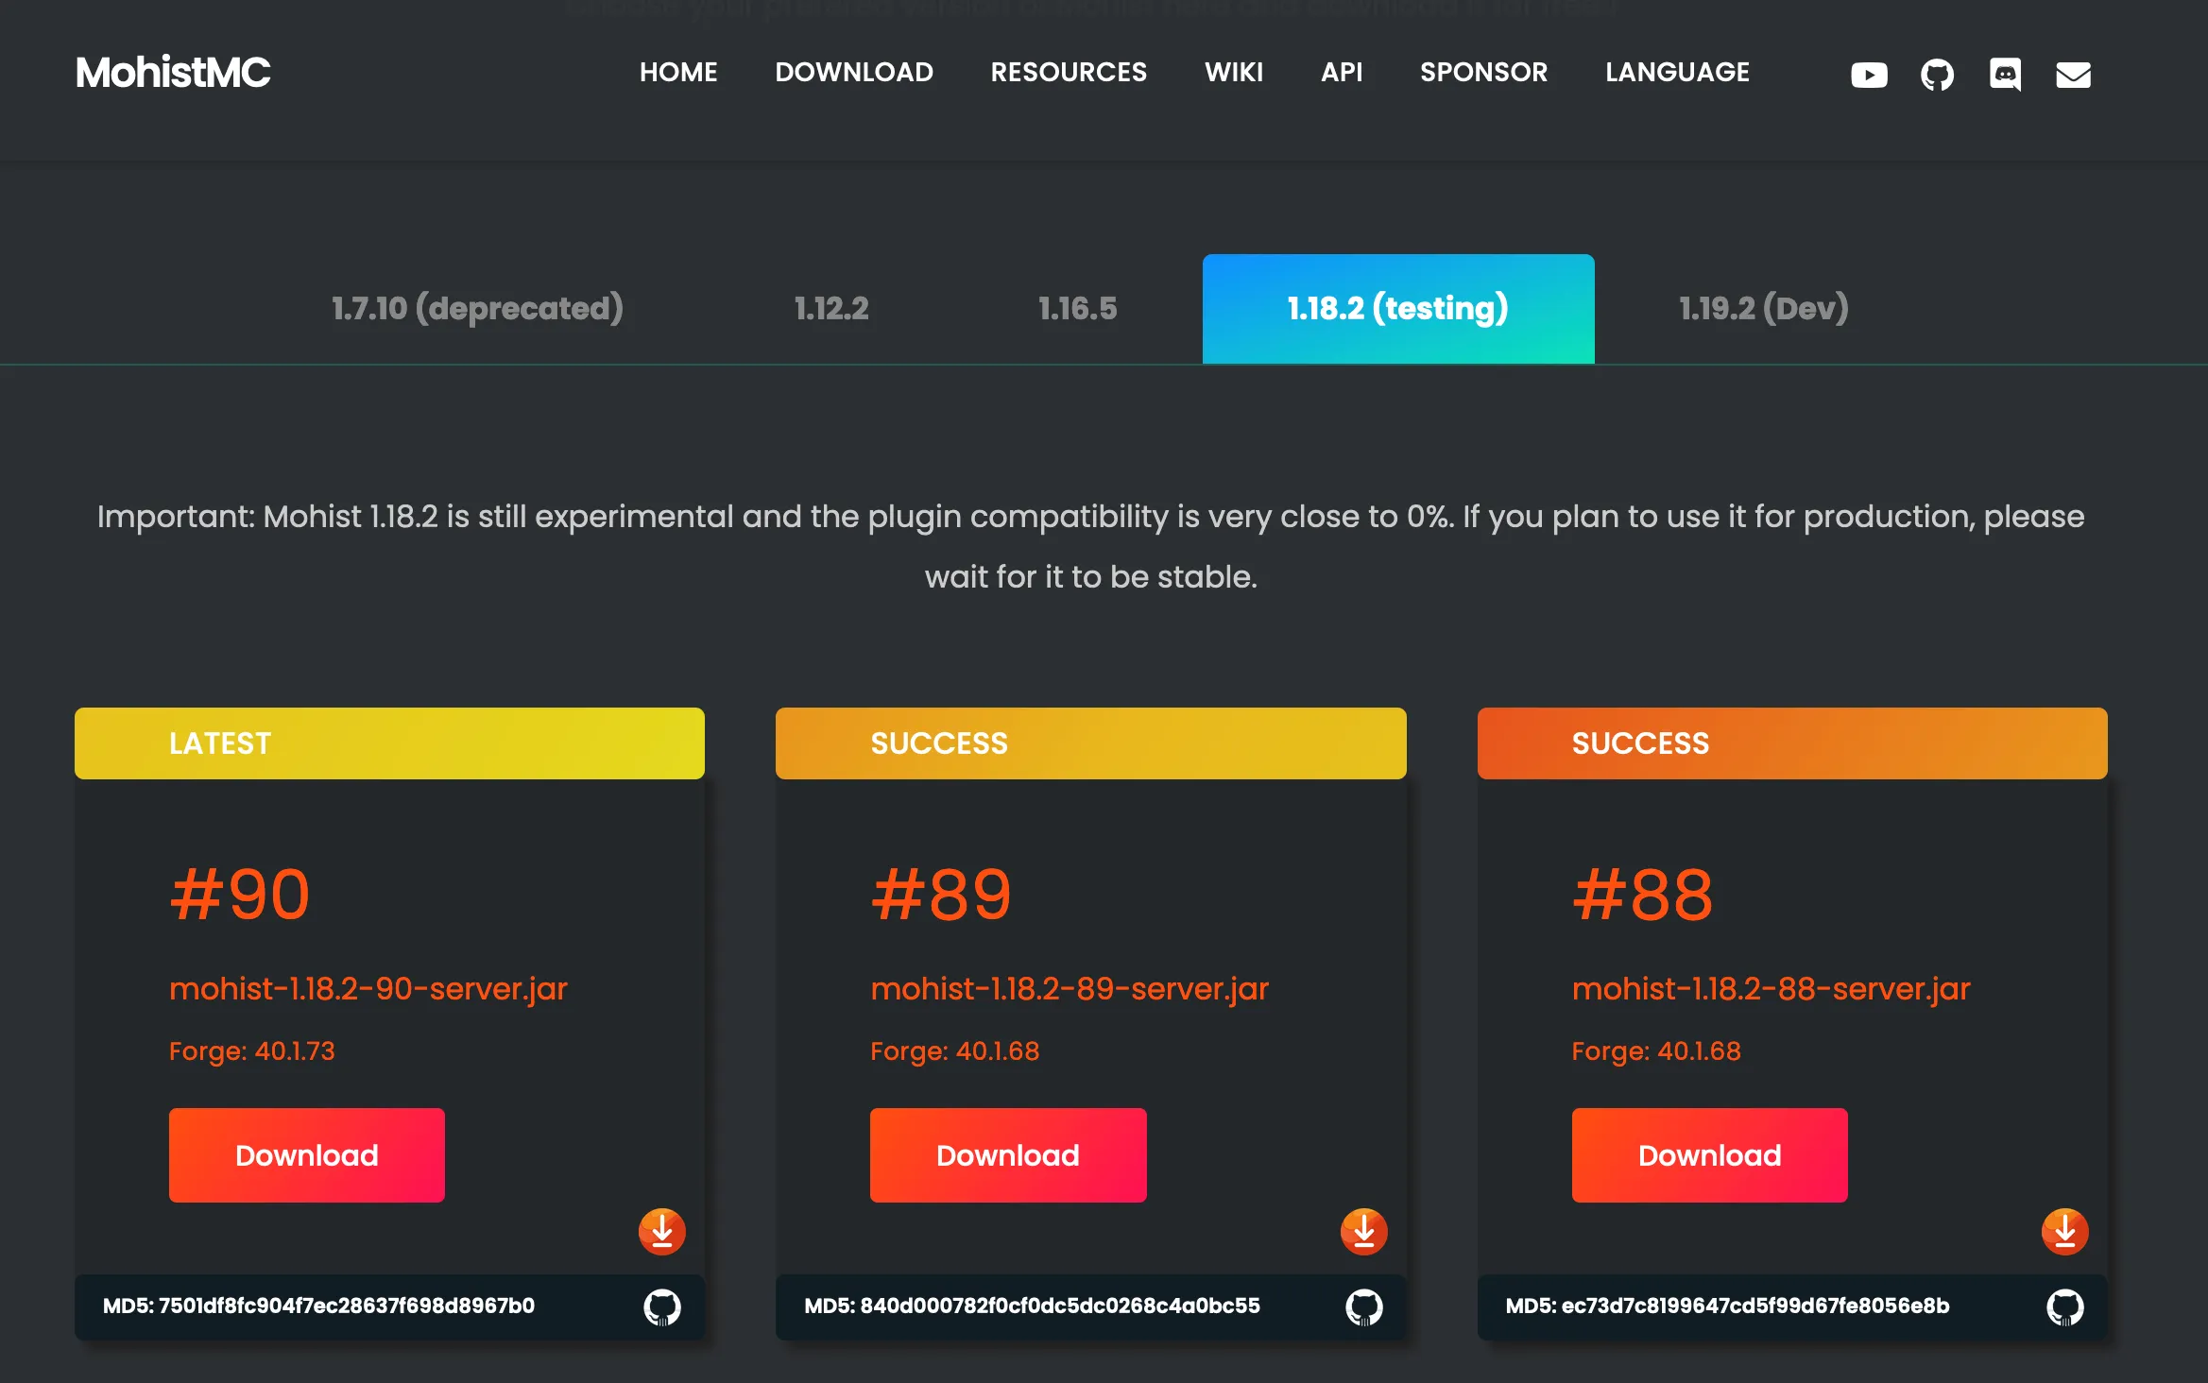
Task: Click the #90 build number
Action: click(x=240, y=895)
